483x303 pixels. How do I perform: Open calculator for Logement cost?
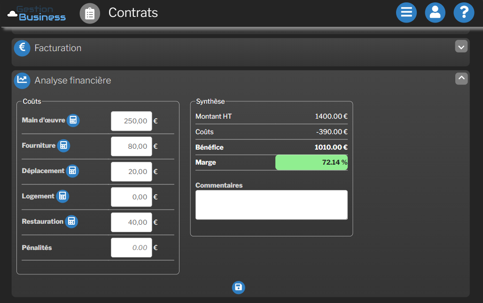pyautogui.click(x=62, y=196)
